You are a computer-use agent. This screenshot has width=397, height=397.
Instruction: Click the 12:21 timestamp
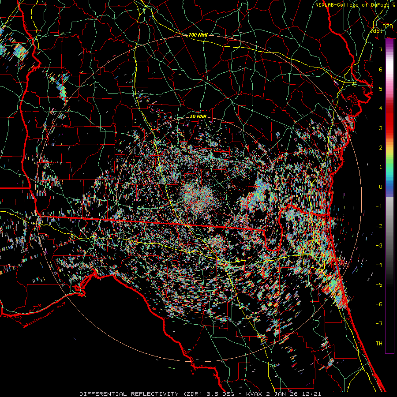tap(312, 394)
